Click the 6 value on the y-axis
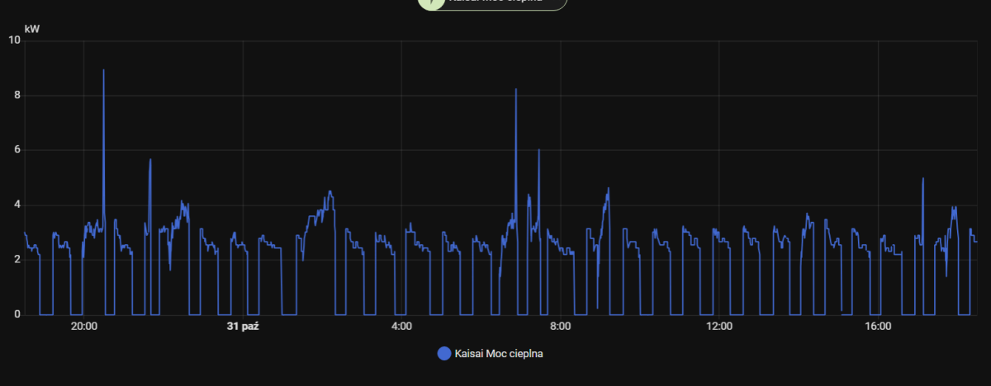 pos(17,150)
